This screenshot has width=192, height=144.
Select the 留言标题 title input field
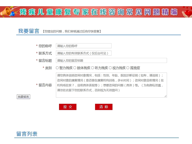(111, 61)
